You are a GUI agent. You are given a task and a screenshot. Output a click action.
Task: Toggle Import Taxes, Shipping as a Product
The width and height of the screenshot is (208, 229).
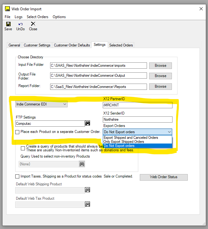click(x=17, y=176)
